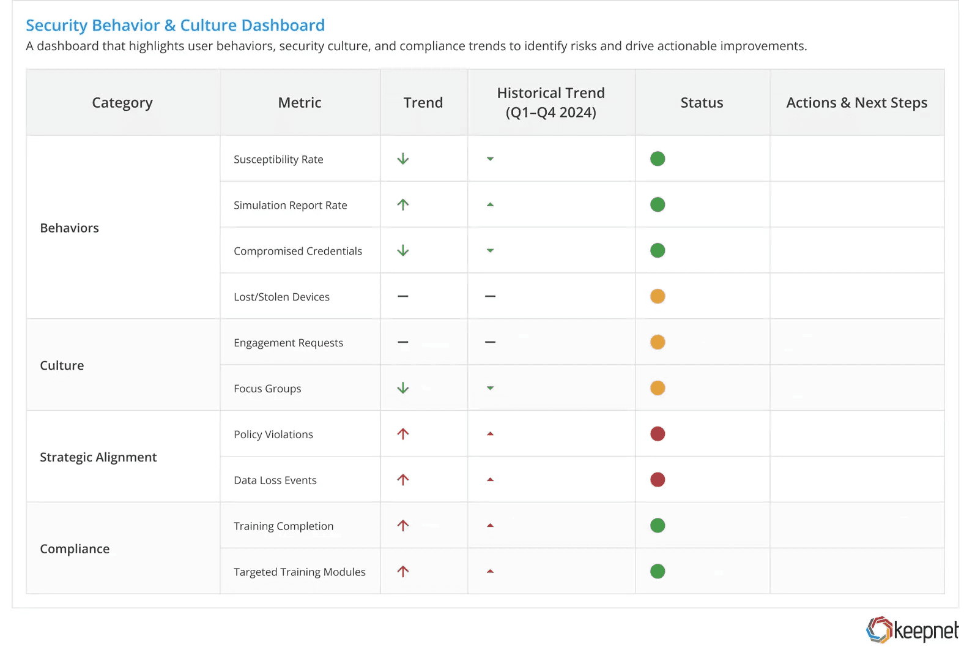
Task: Click the Lost/Stolen Devices flat trend dash
Action: click(402, 296)
